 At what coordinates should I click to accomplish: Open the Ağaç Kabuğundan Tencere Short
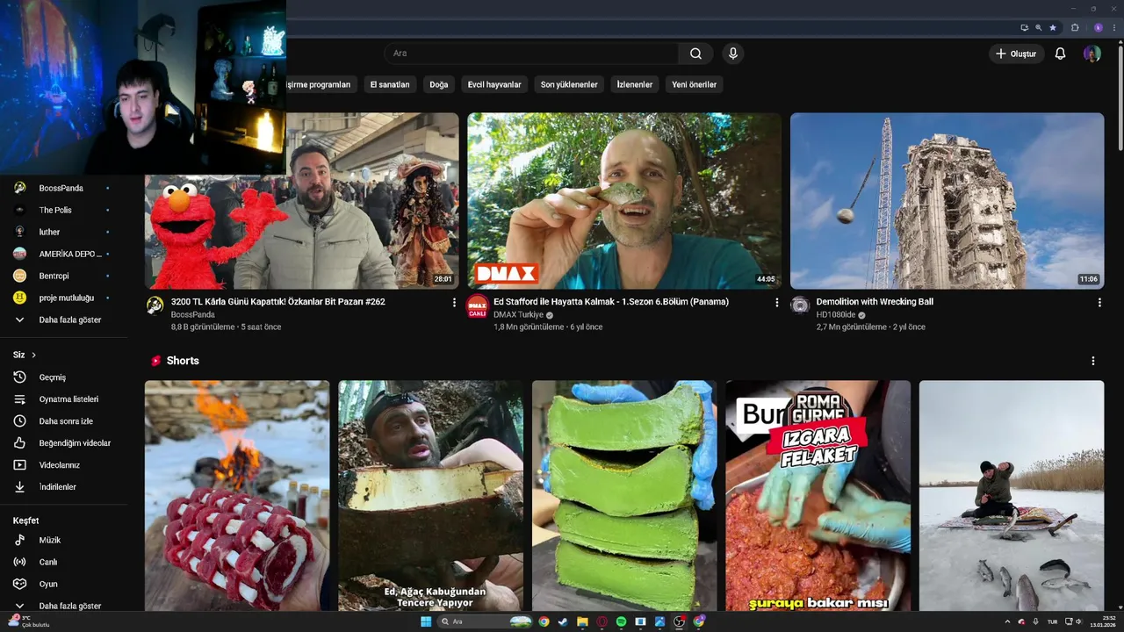pos(430,495)
